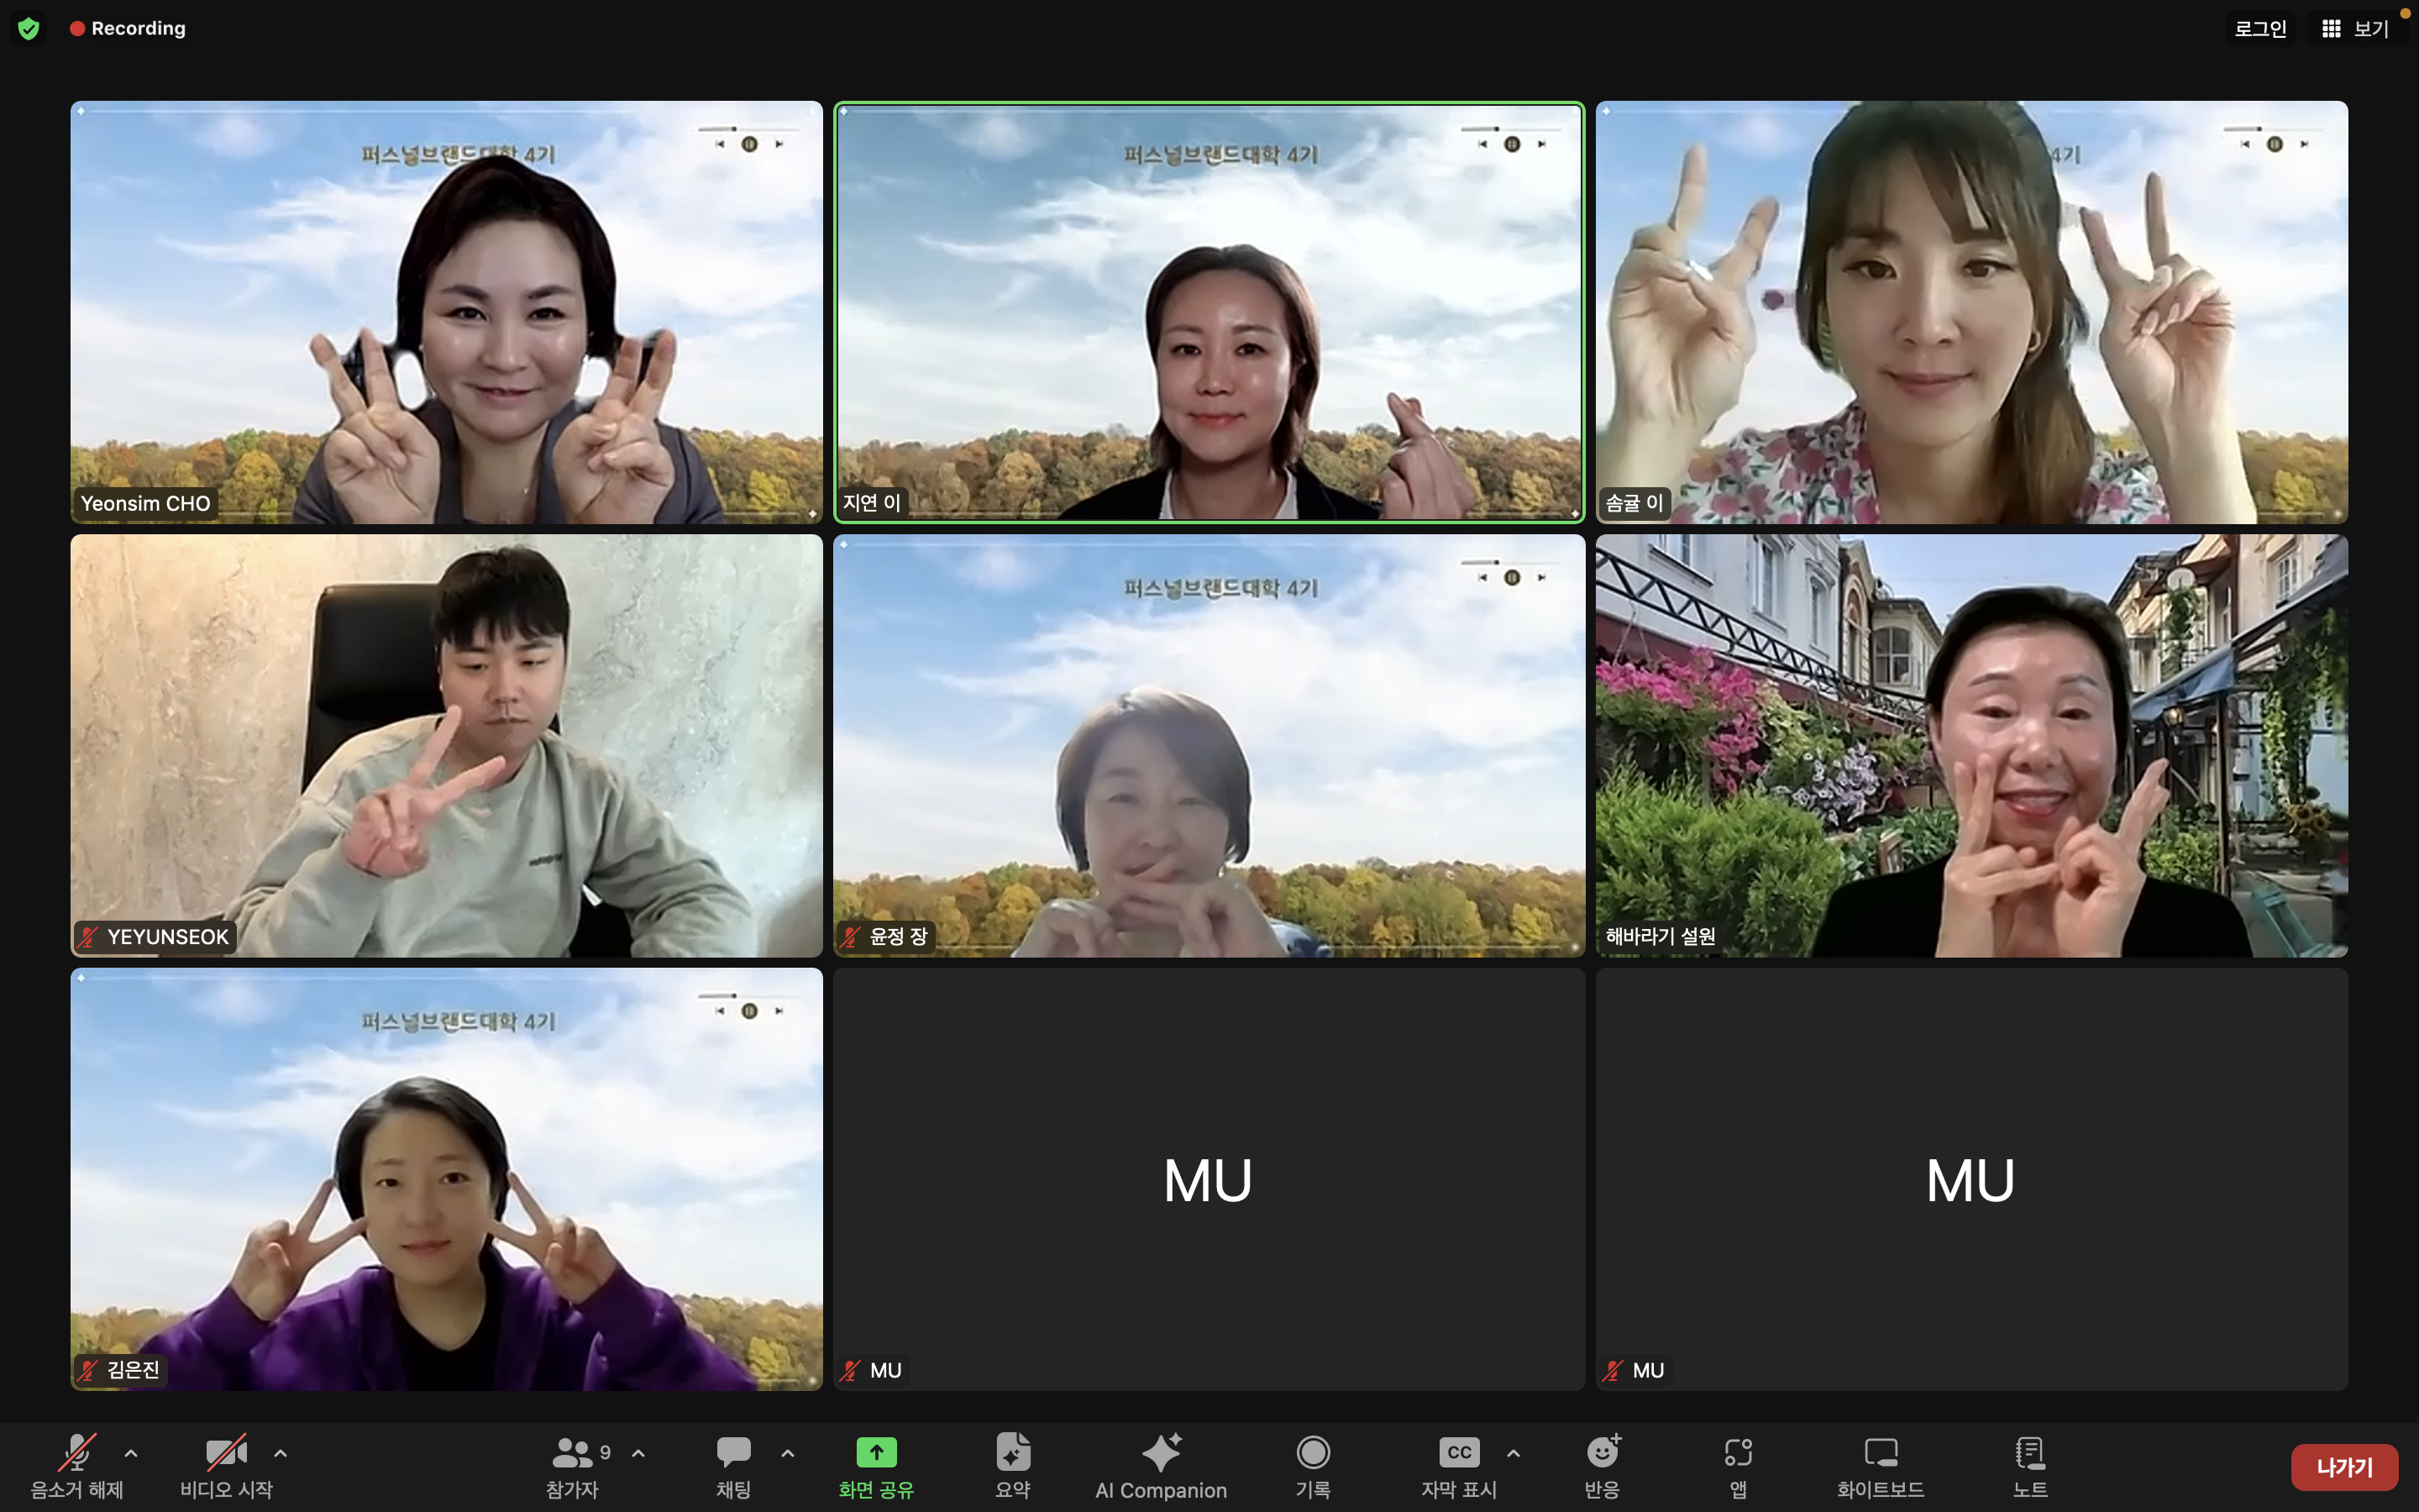The image size is (2419, 1512).
Task: Expand participants options chevron
Action: 638,1453
